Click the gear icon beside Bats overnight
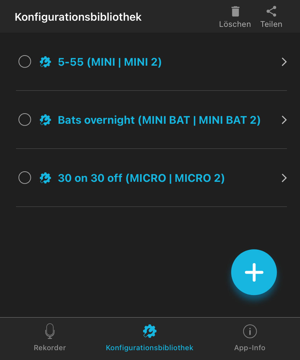Image resolution: width=300 pixels, height=360 pixels. 45,120
